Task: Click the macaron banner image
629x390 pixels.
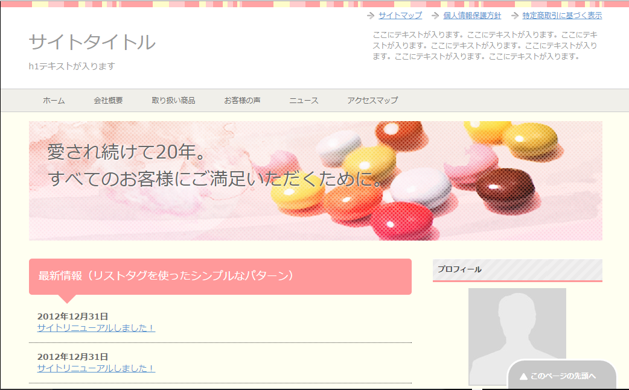Action: click(315, 181)
